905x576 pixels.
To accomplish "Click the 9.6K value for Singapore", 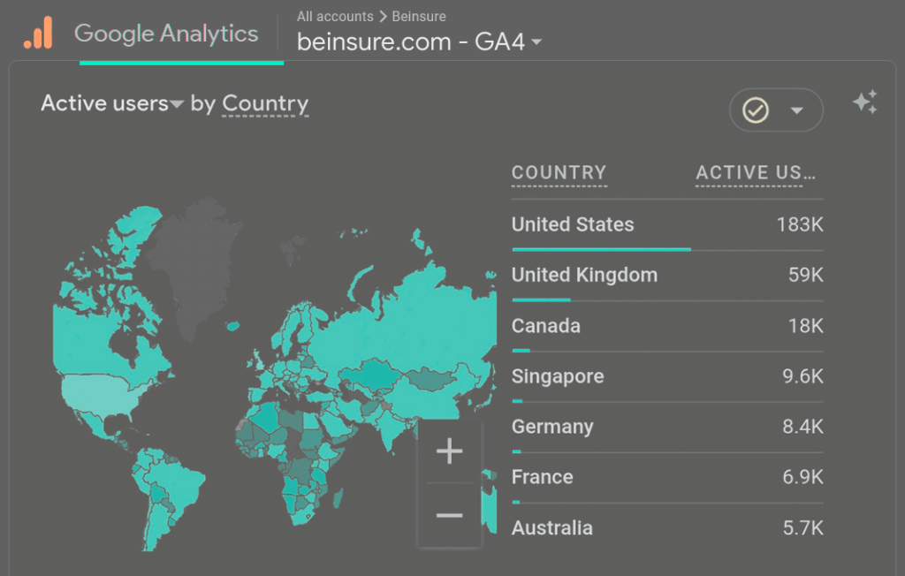I will [x=802, y=376].
